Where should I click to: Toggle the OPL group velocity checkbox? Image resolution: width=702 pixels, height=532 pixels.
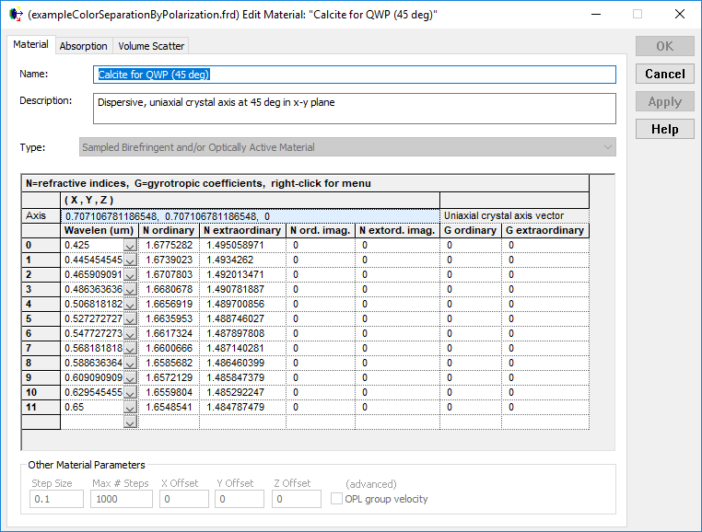click(x=337, y=499)
